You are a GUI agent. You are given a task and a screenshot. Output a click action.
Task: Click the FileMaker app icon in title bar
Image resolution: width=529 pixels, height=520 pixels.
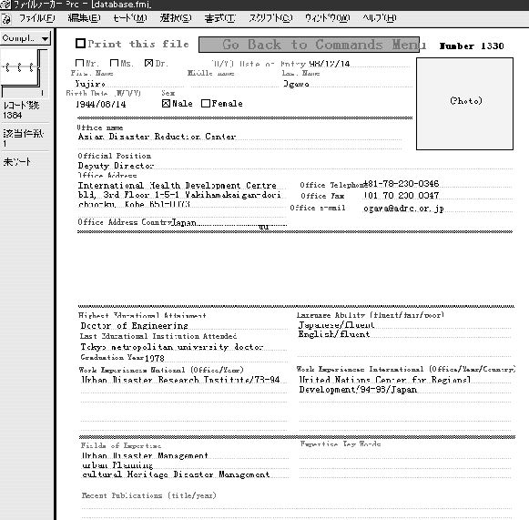click(5, 5)
